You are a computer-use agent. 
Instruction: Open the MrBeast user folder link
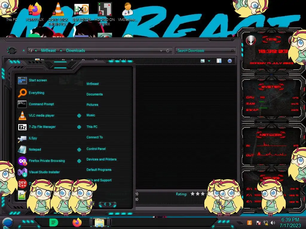pyautogui.click(x=93, y=84)
